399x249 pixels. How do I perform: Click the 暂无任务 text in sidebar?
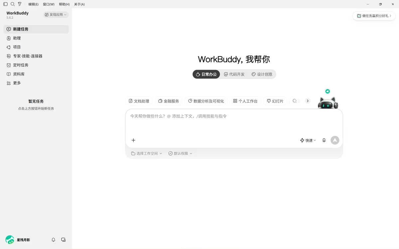[x=36, y=101]
